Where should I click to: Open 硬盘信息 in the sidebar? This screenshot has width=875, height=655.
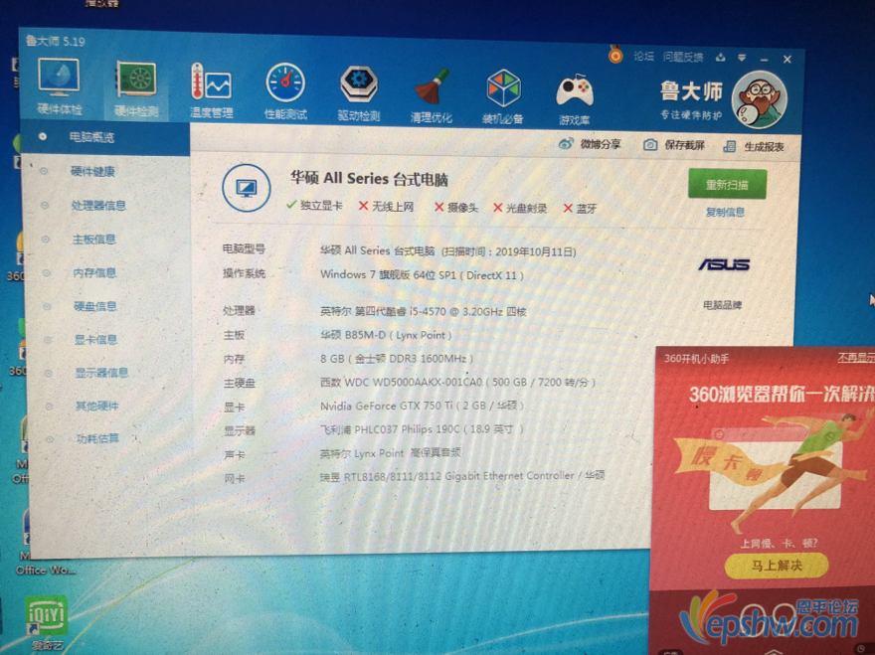[95, 306]
